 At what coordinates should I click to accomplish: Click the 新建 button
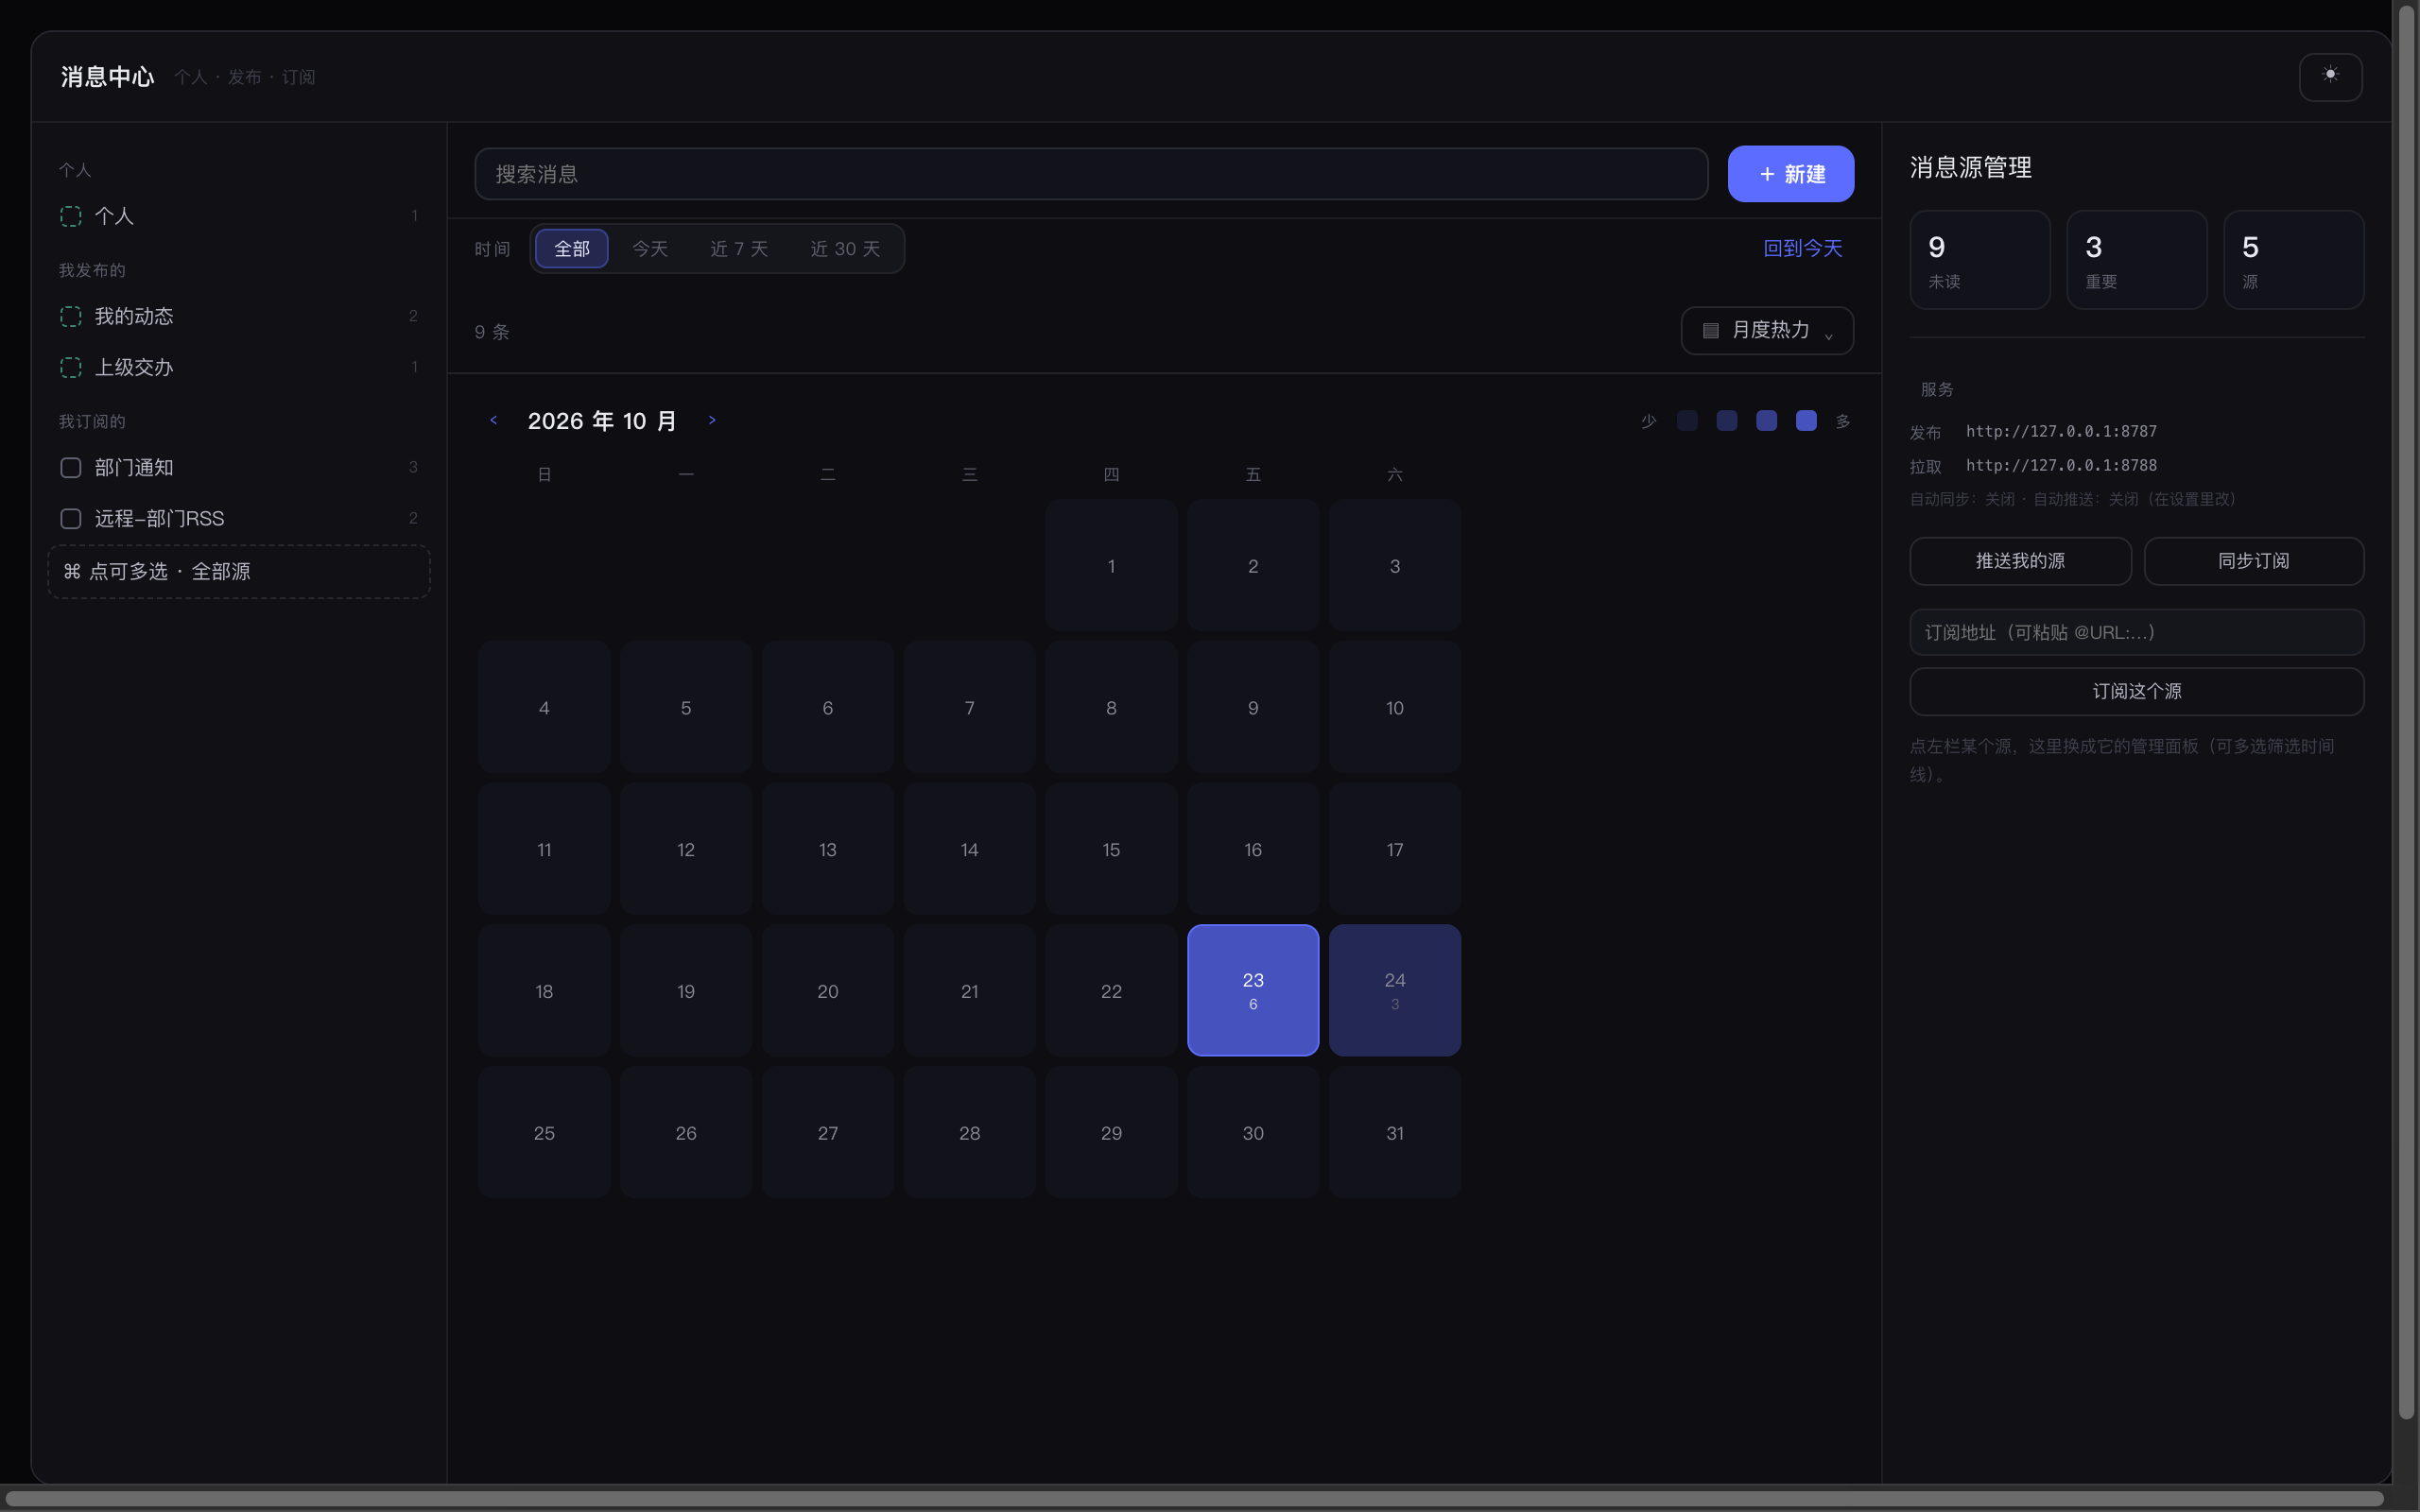[x=1791, y=174]
